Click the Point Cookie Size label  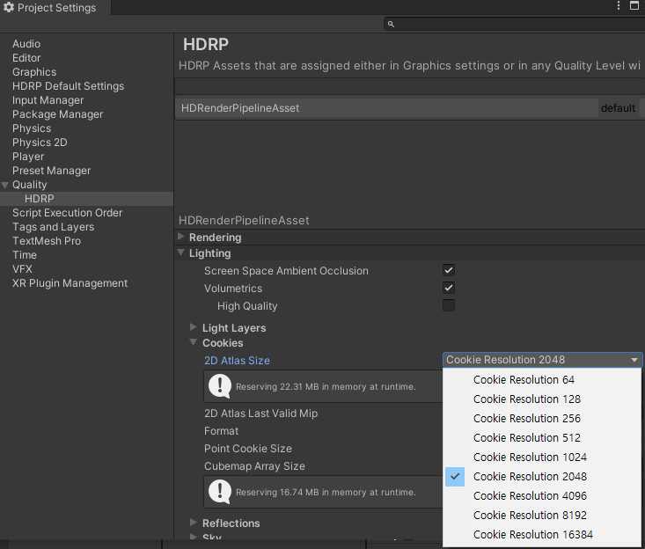248,449
